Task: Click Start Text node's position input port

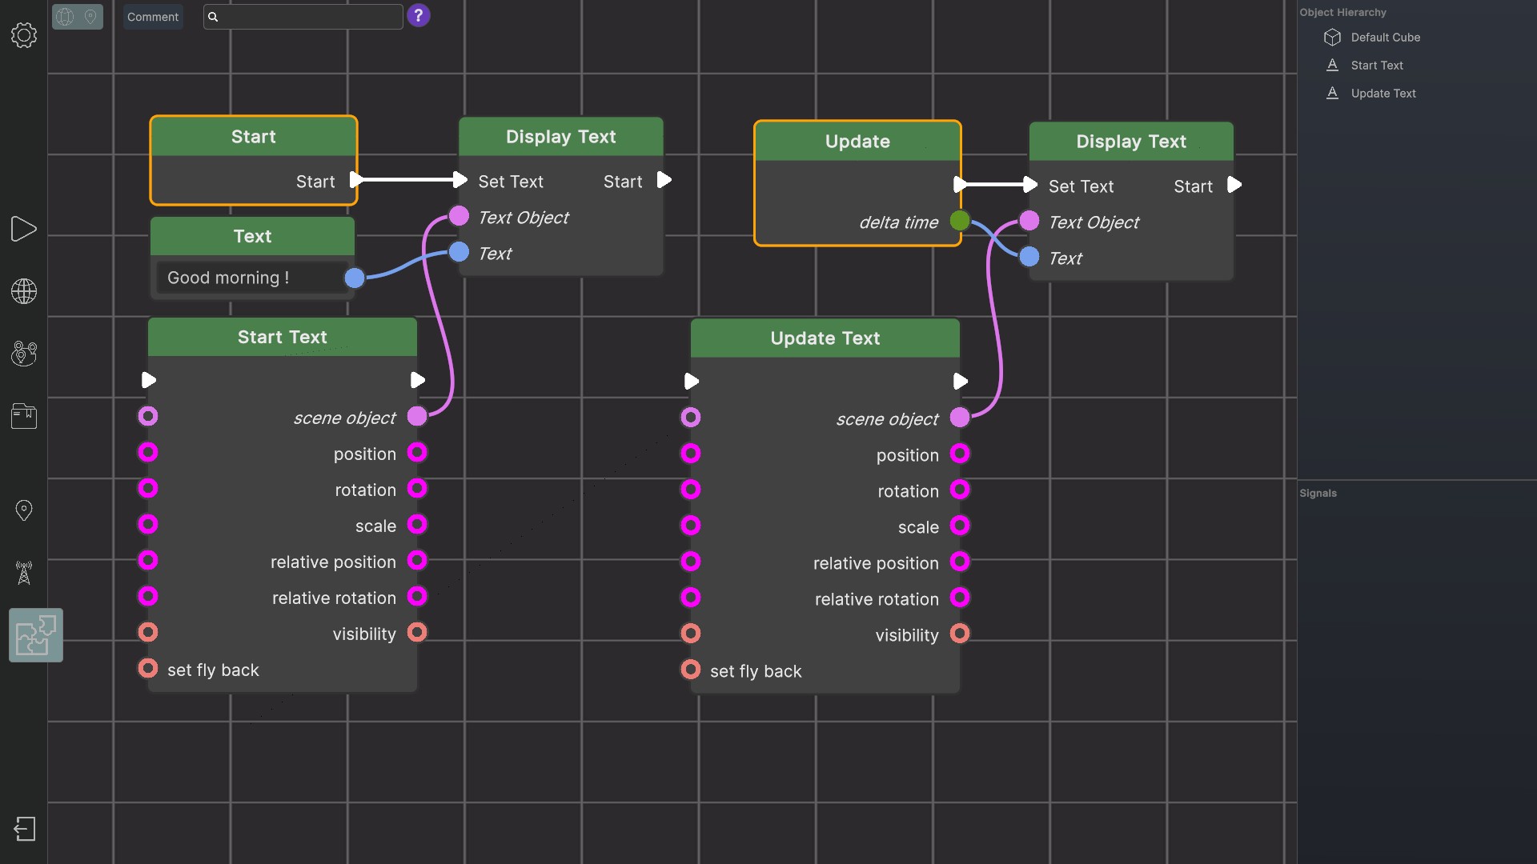Action: tap(148, 452)
